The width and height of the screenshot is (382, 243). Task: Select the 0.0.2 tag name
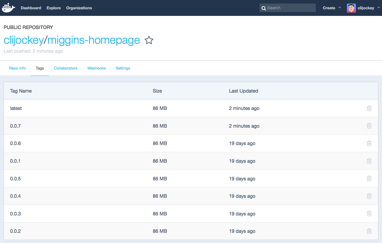(15, 231)
